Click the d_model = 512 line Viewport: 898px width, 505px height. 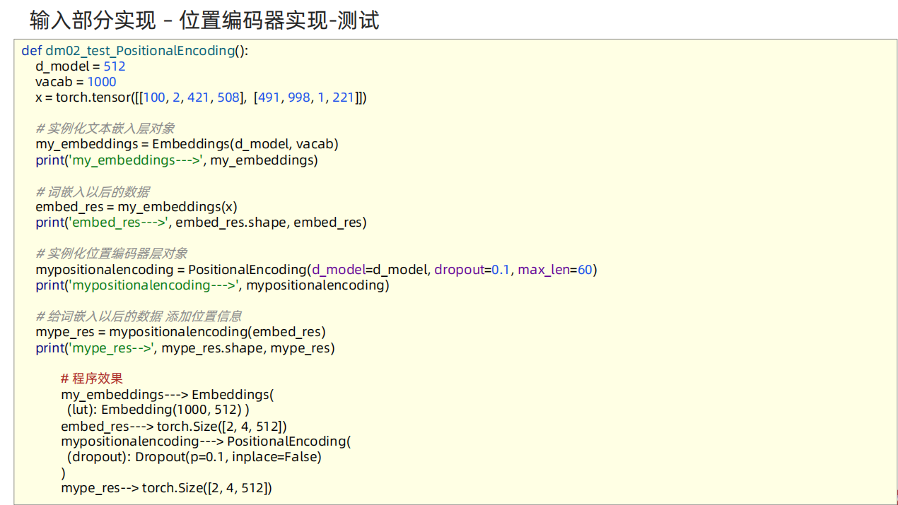(81, 66)
